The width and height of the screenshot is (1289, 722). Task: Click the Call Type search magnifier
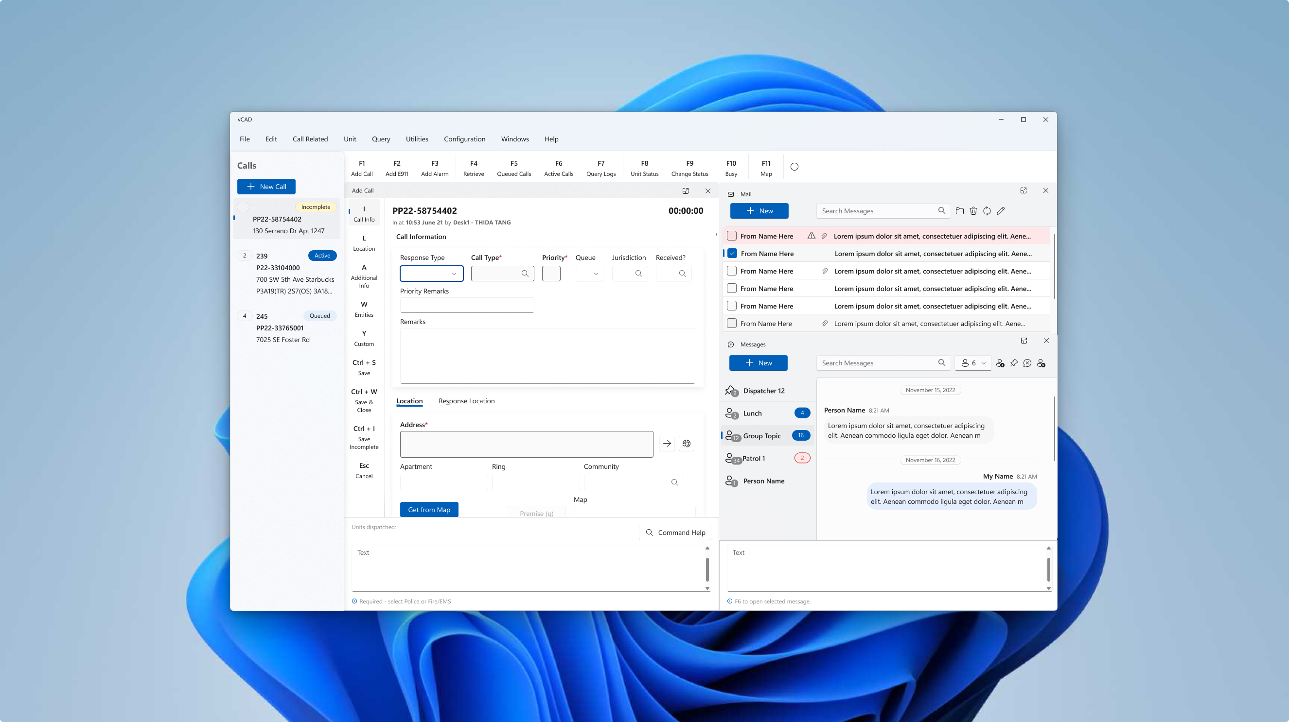click(525, 274)
